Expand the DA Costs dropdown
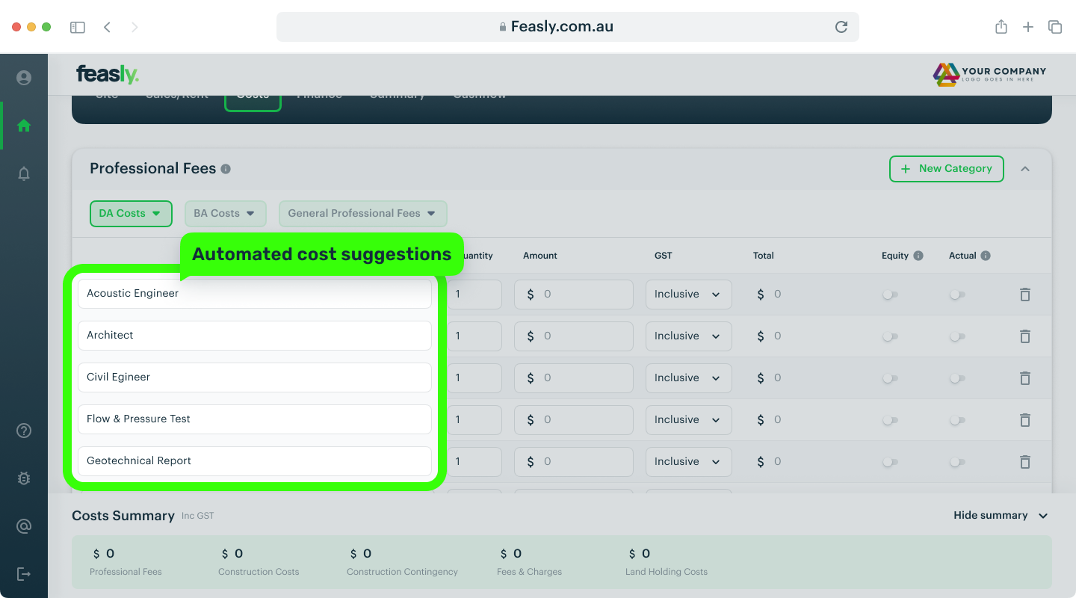 131,213
